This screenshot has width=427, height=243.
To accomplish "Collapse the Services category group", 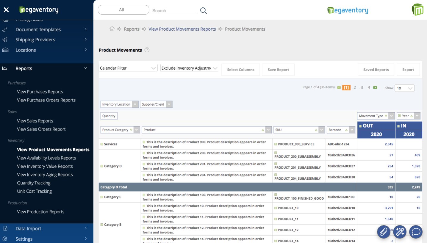I will pos(102,144).
